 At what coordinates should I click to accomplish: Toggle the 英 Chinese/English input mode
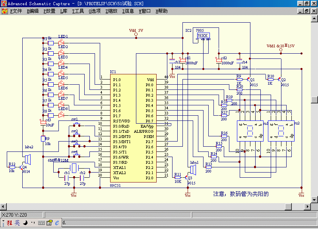click(17, 223)
